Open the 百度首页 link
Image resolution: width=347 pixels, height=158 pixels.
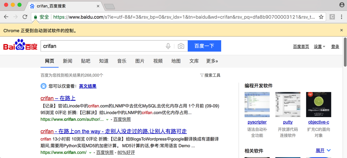(301, 47)
